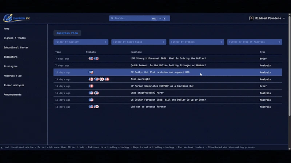
Task: Open Signals / Trades in the sidebar
Action: pos(15,38)
